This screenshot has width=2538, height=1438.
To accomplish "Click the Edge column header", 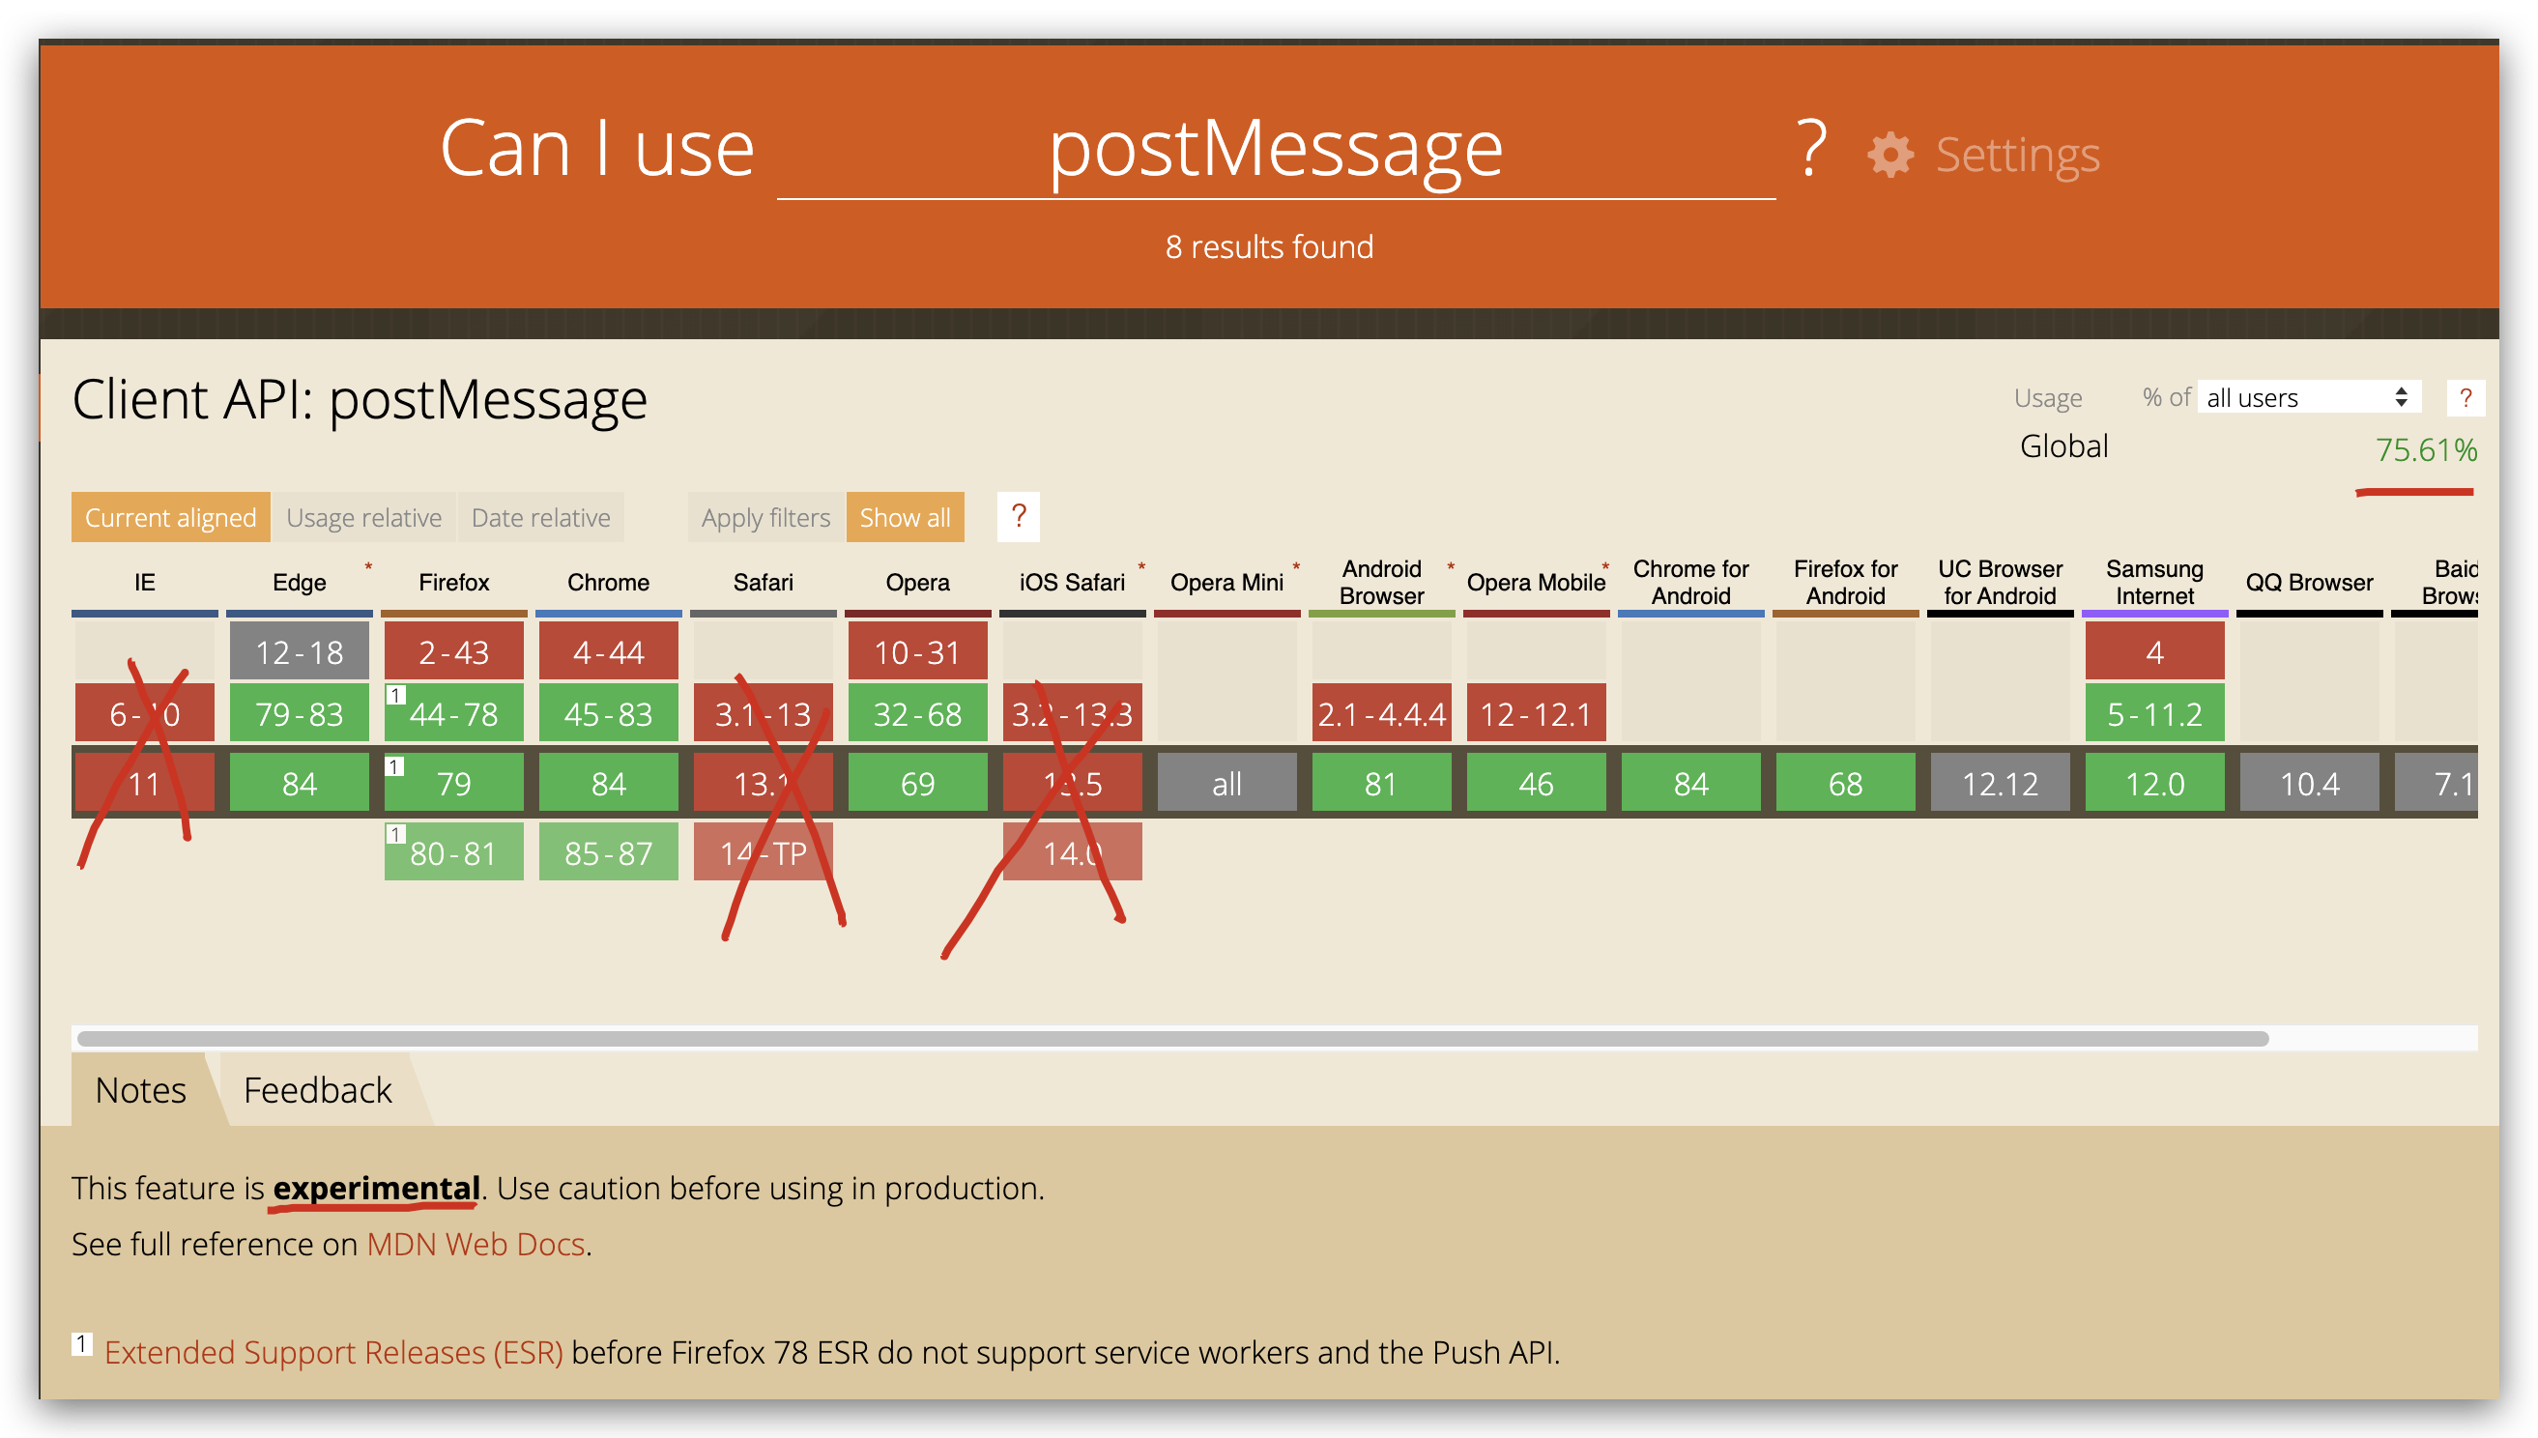I will coord(300,583).
